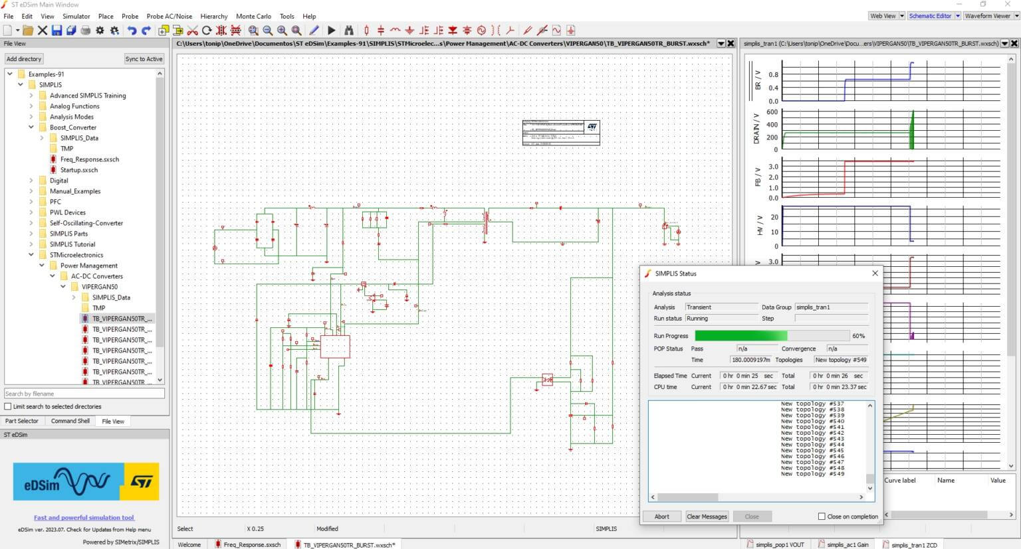Place a resistor from the toolbar
Image resolution: width=1021 pixels, height=549 pixels.
366,31
